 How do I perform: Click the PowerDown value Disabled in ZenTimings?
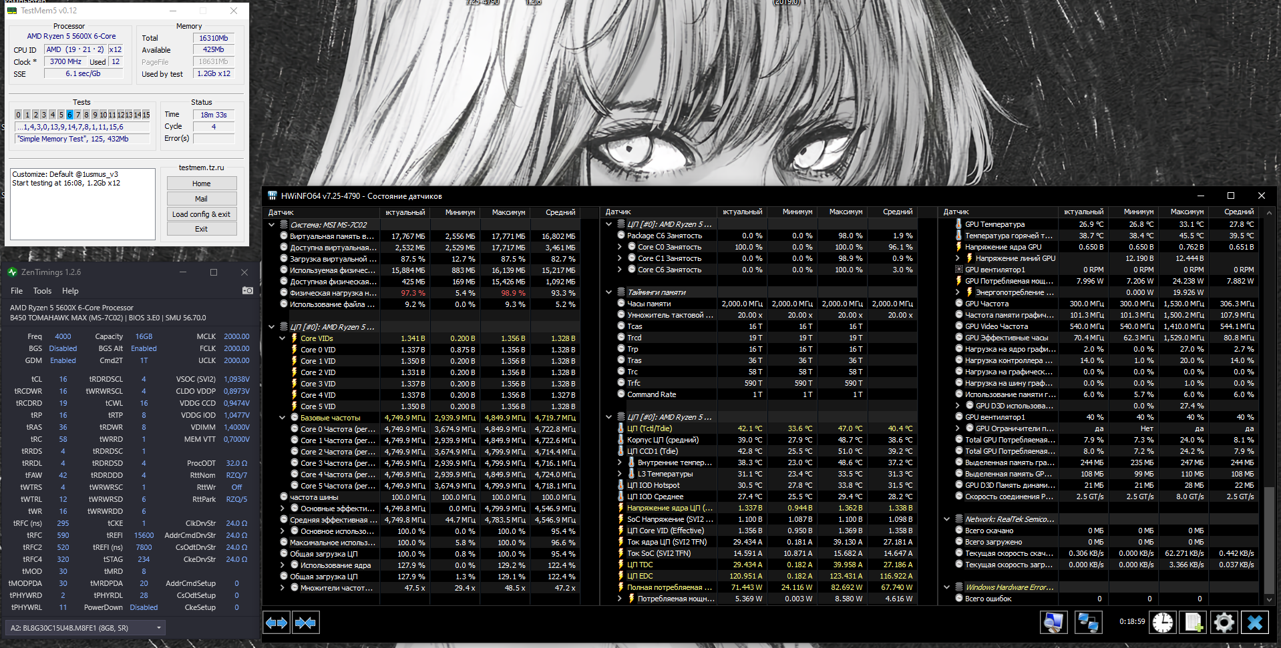(144, 607)
